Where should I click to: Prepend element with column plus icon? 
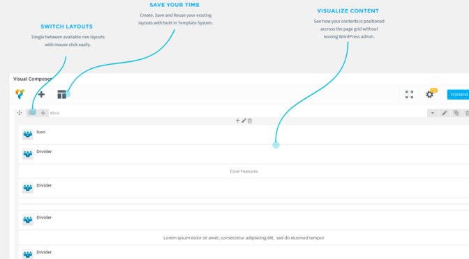point(237,120)
